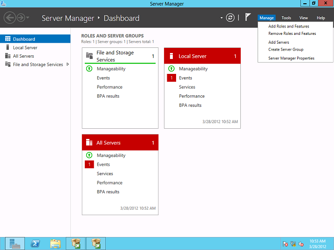The width and height of the screenshot is (334, 250).
Task: Open the notifications flag icon
Action: point(247,17)
